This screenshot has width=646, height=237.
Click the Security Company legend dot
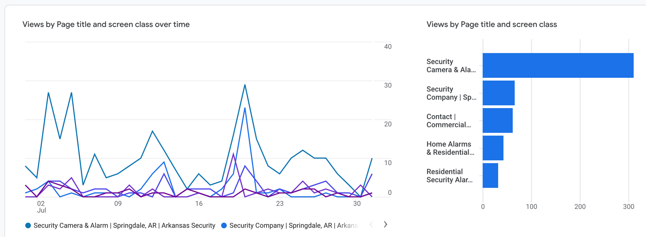(224, 226)
